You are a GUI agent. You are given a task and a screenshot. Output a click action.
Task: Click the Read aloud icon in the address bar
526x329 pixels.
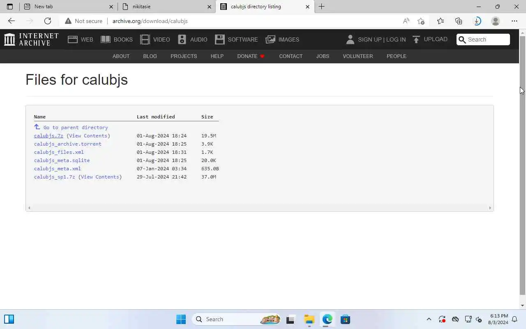tap(406, 21)
